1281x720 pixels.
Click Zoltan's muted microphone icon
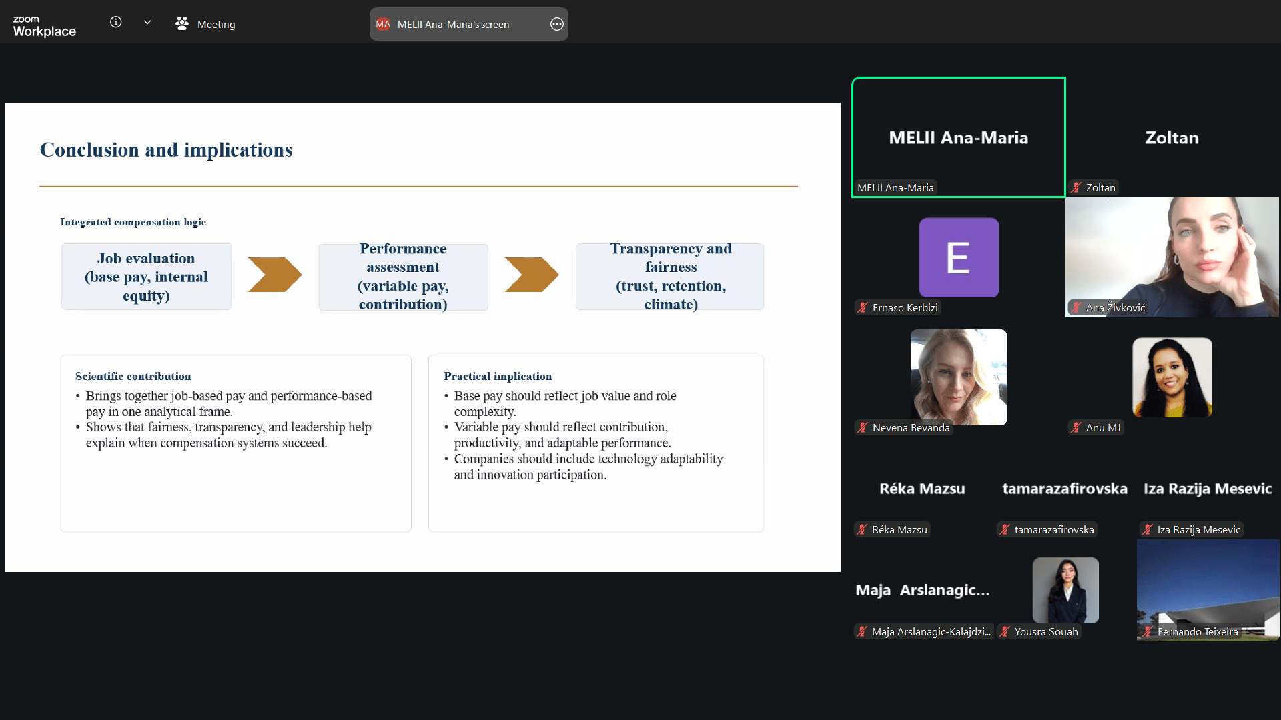(1076, 188)
